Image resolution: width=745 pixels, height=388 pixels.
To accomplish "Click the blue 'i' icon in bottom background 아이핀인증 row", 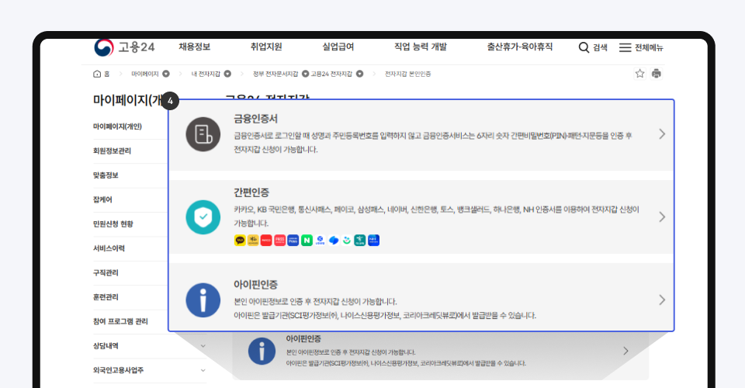I will (262, 352).
